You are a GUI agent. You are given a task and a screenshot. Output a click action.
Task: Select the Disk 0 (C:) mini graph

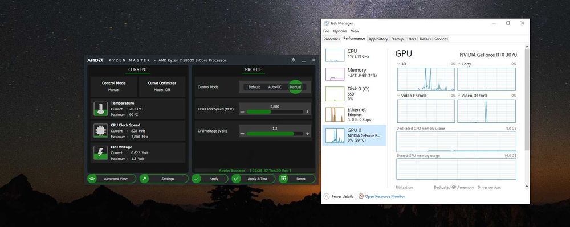click(335, 93)
